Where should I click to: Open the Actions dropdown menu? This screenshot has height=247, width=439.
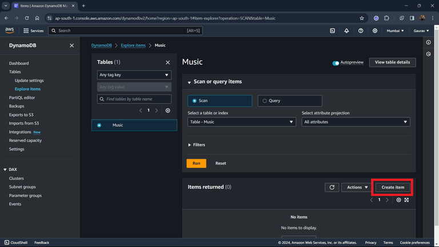357,188
